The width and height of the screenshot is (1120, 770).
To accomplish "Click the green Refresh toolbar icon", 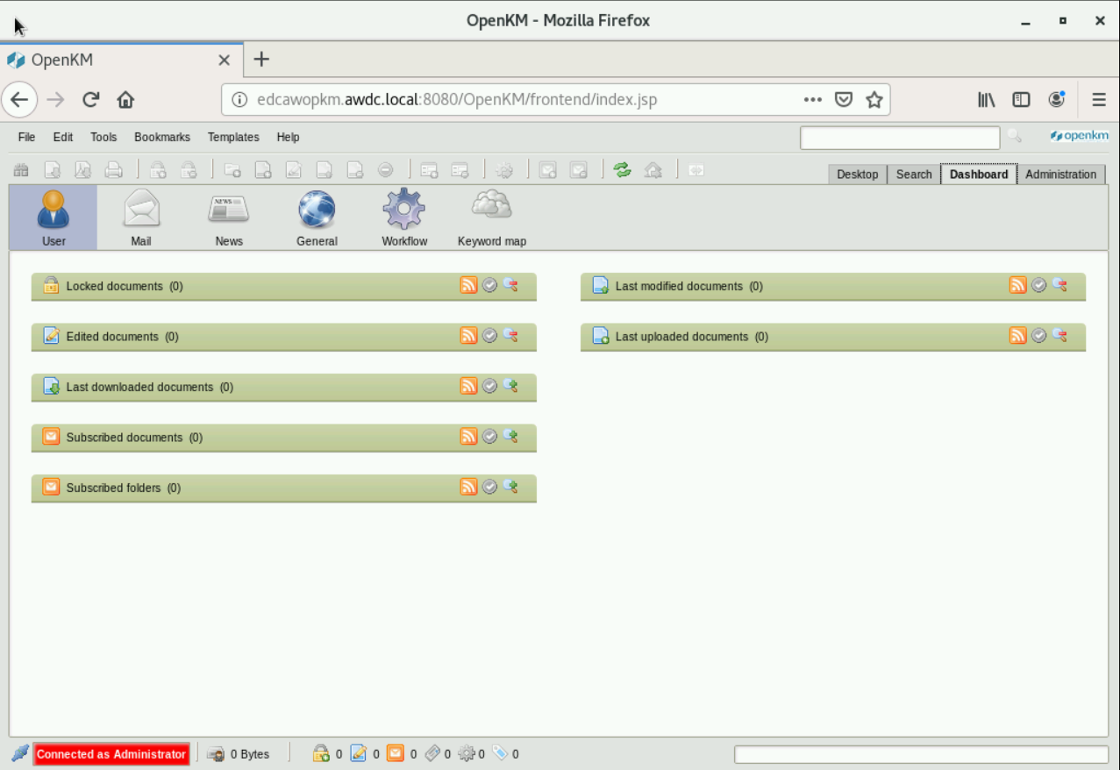I will pos(623,170).
